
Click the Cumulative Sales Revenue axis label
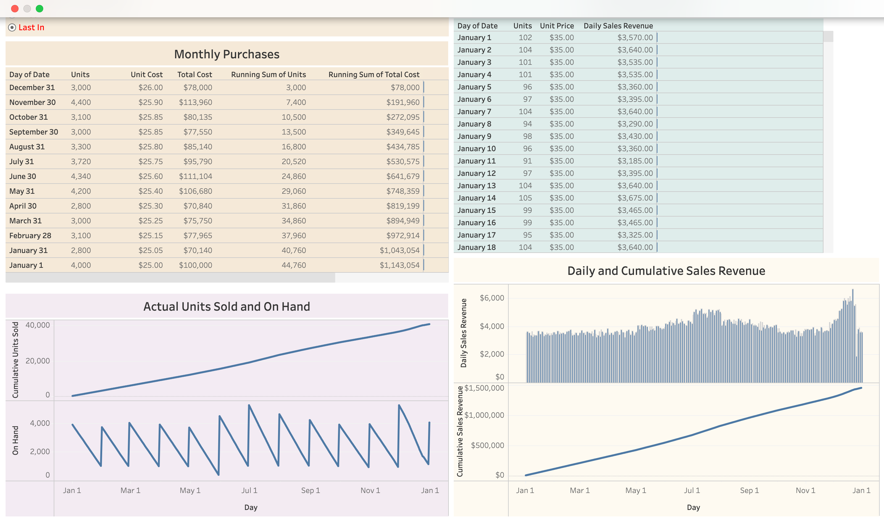point(460,431)
